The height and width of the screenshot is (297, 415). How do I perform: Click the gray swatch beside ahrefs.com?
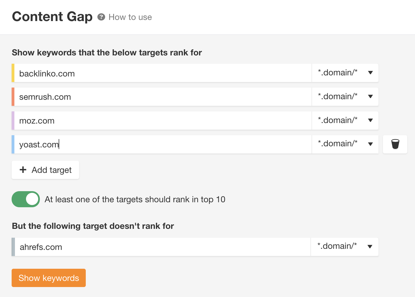point(13,247)
